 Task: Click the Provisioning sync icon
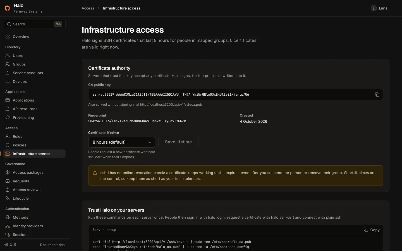click(8, 117)
